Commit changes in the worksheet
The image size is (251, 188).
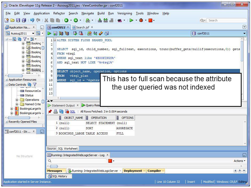(x=75, y=33)
